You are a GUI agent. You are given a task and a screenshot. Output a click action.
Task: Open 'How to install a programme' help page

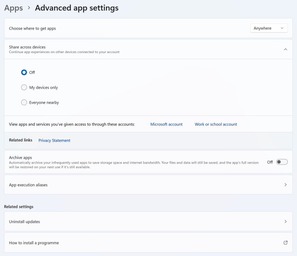148,243
